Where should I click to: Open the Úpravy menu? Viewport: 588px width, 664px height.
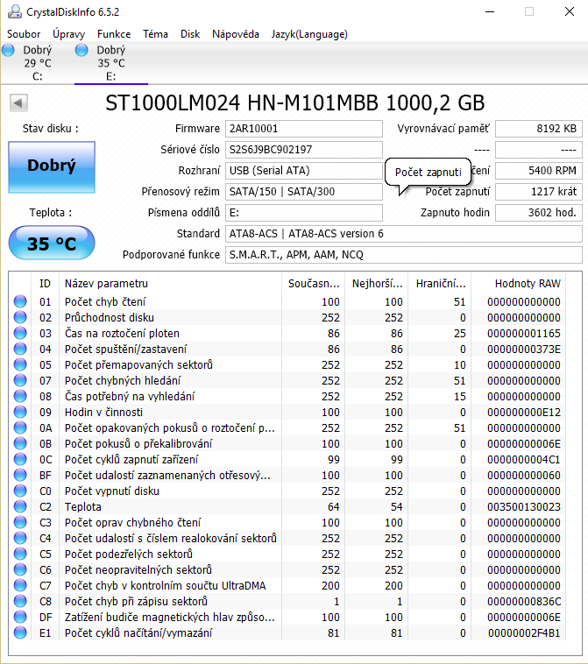[68, 34]
